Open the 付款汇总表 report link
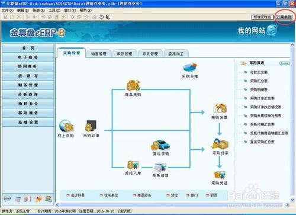This screenshot has width=296, height=215. [x=259, y=72]
